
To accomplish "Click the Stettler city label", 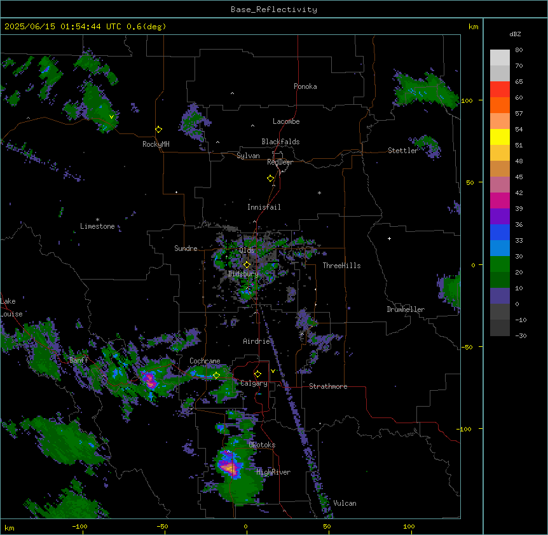I will point(402,151).
